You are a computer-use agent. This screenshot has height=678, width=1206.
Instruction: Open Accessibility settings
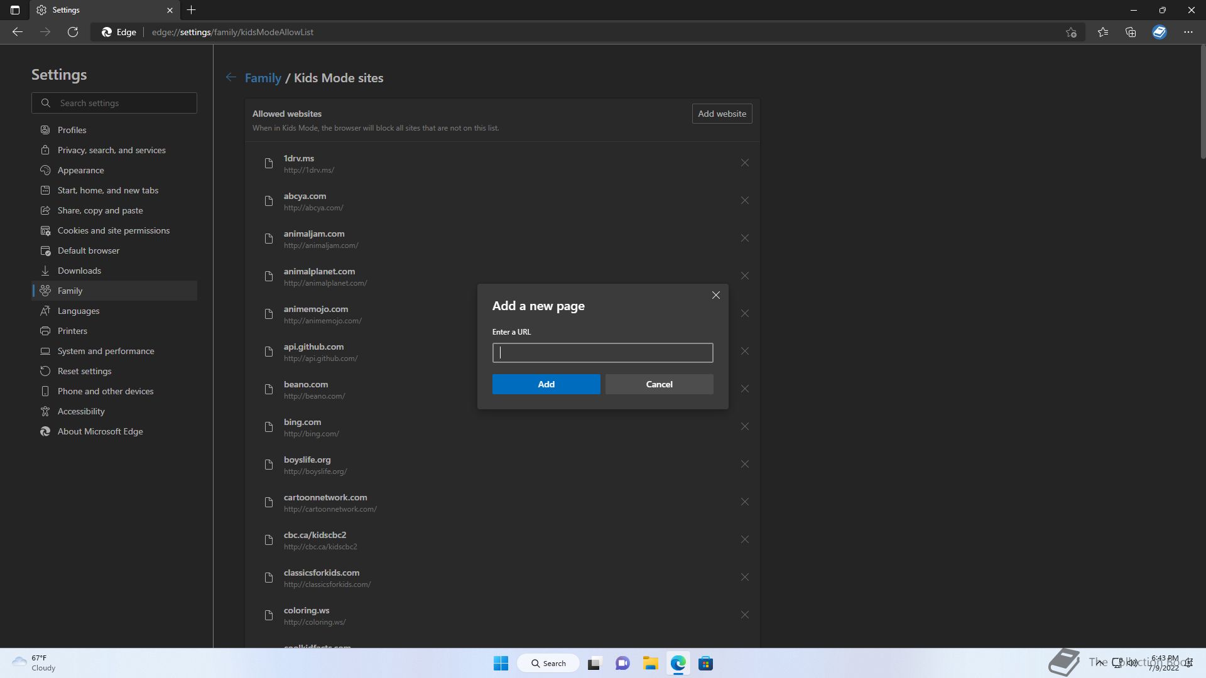(x=114, y=411)
